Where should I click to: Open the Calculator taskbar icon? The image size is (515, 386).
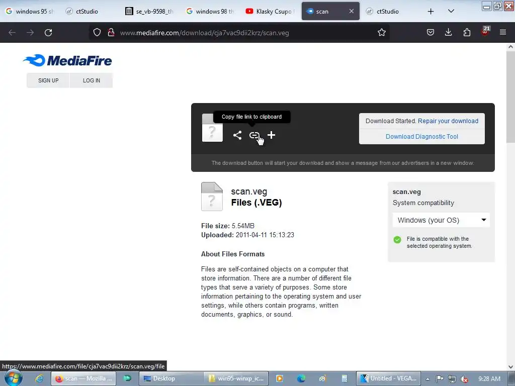pyautogui.click(x=344, y=378)
